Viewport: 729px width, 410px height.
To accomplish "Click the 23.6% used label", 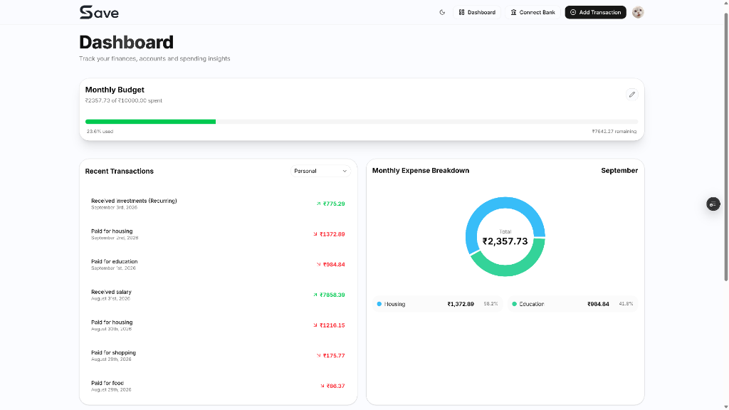I will 100,132.
